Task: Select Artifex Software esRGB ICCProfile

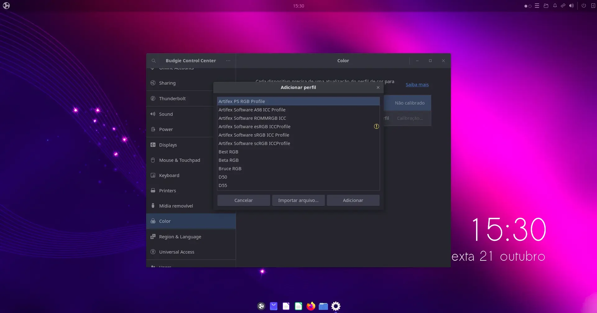Action: [x=298, y=127]
